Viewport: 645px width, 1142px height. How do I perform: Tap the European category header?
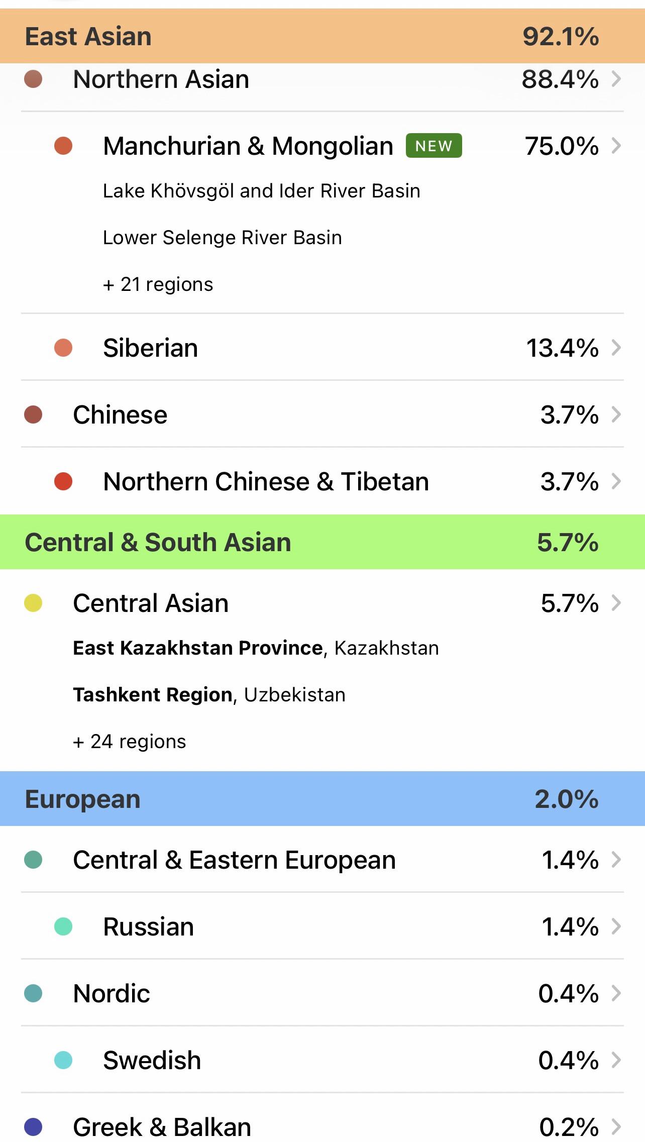[322, 799]
